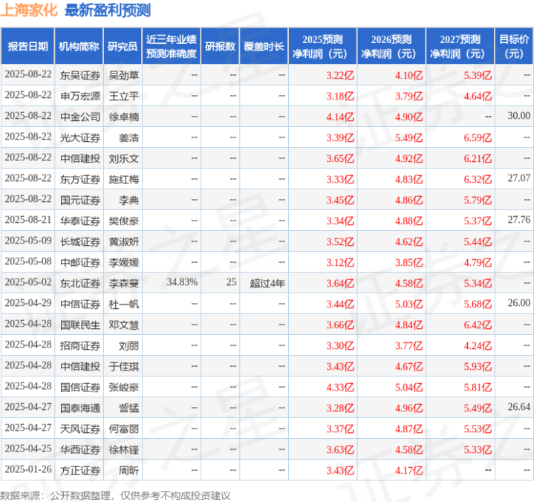Select the 天风证券 institution cell
Screen dimensions: 534x502
[x=80, y=428]
